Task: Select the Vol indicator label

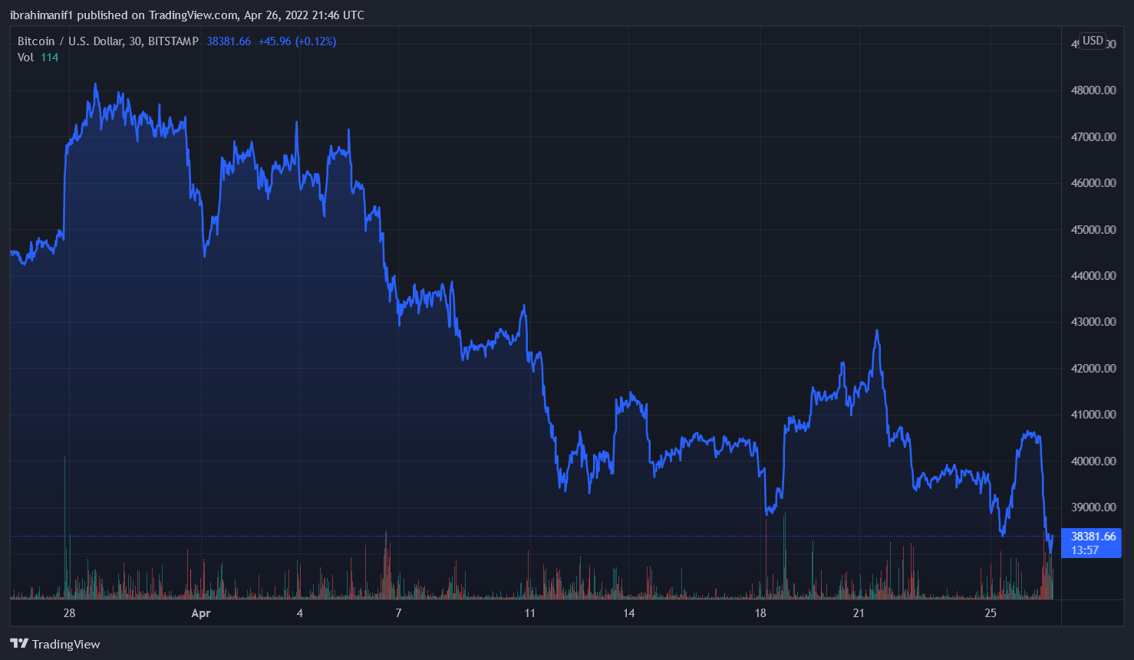Action: pyautogui.click(x=25, y=57)
